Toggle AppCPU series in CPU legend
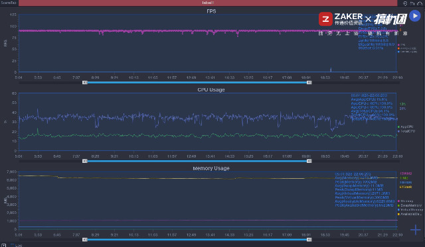The width and height of the screenshot is (425, 247). 405,126
